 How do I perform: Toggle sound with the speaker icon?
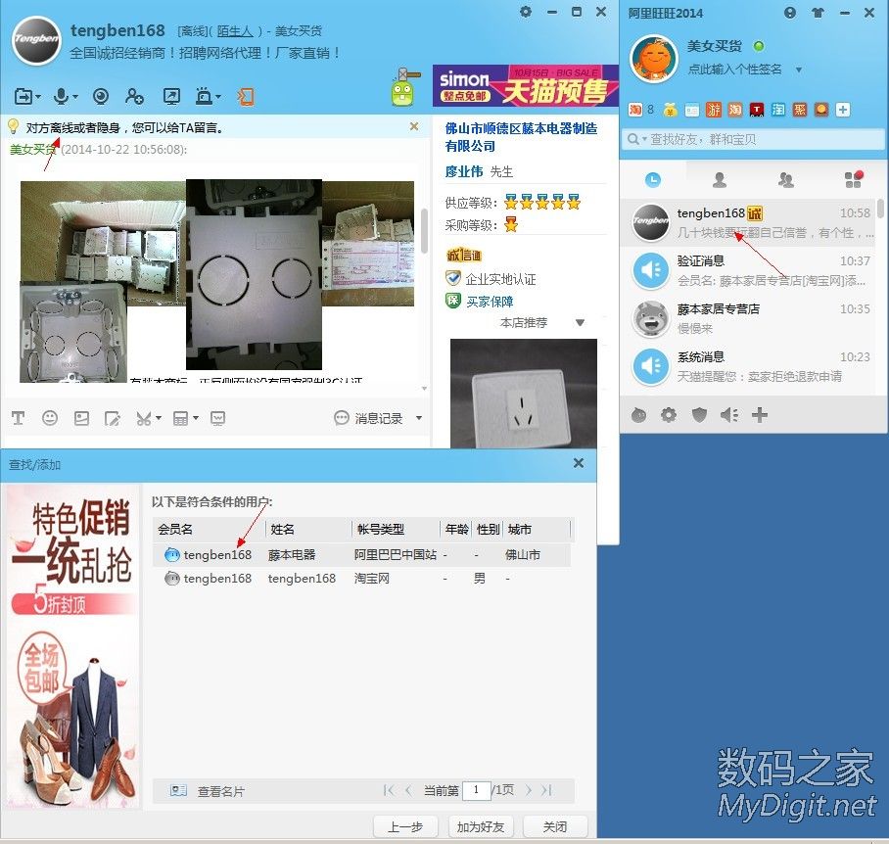[x=729, y=415]
